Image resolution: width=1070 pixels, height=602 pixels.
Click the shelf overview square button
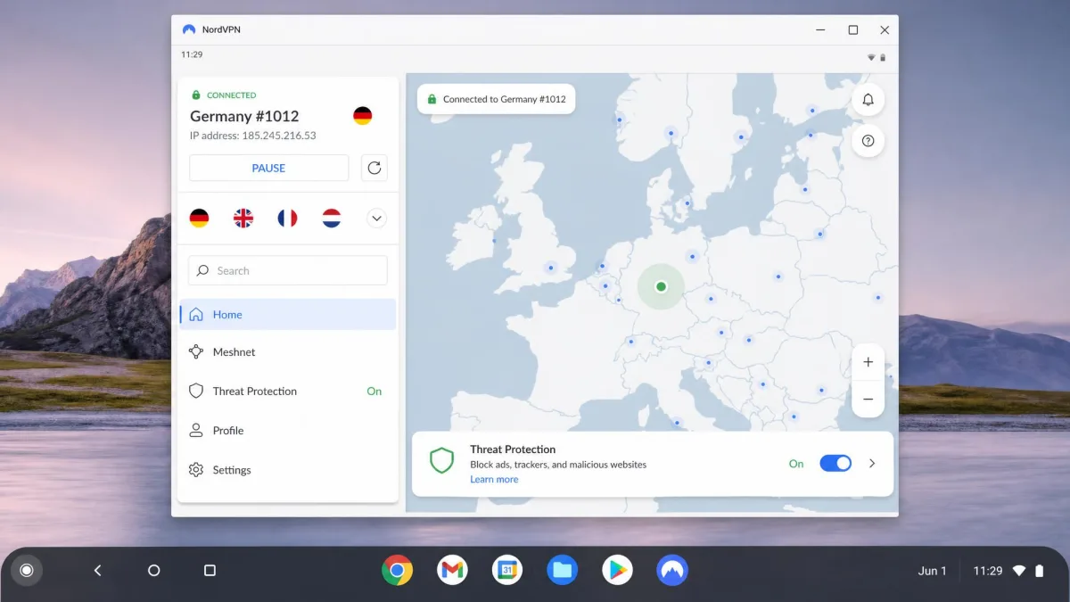[x=210, y=571]
